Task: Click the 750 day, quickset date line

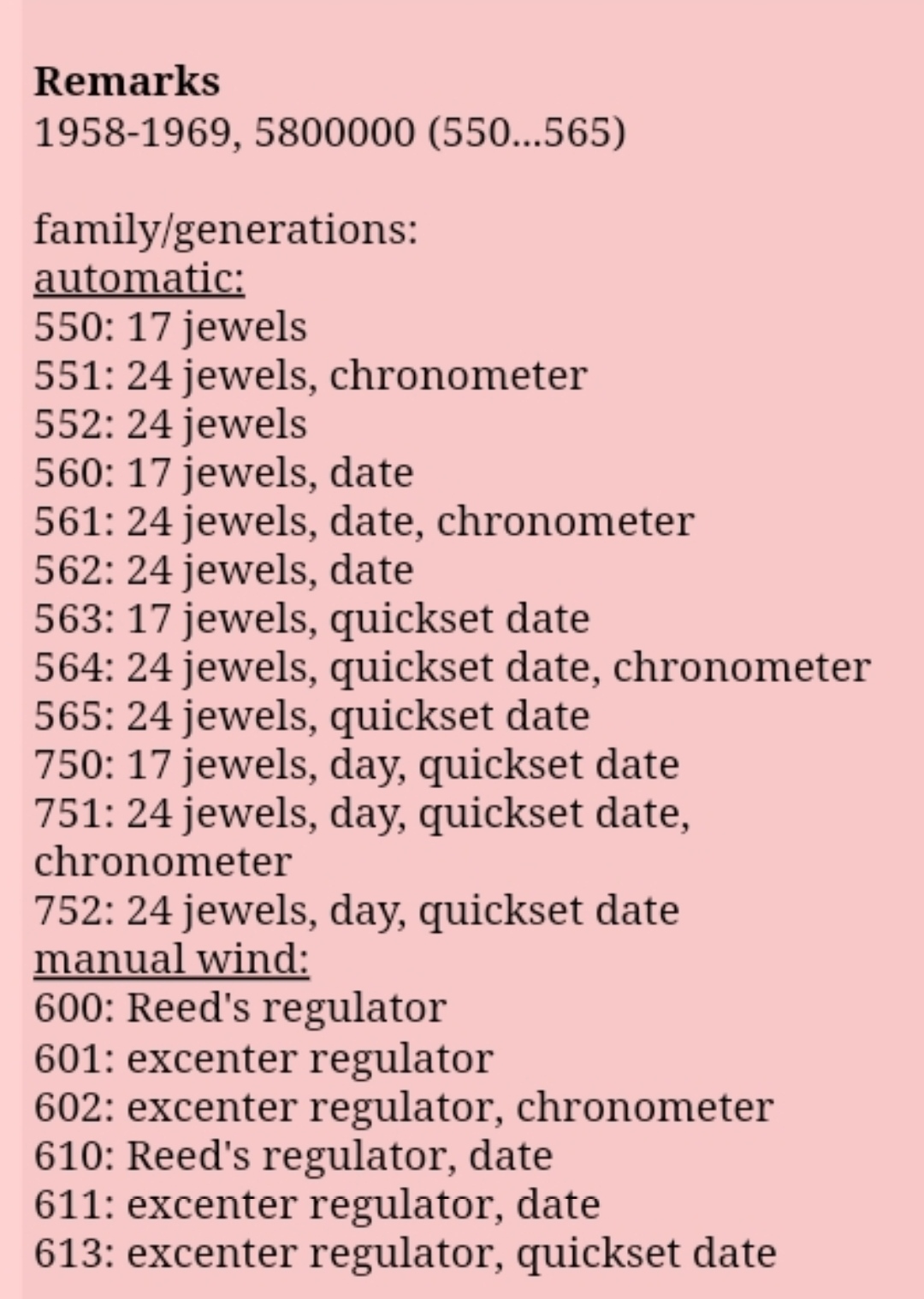Action: pyautogui.click(x=356, y=765)
